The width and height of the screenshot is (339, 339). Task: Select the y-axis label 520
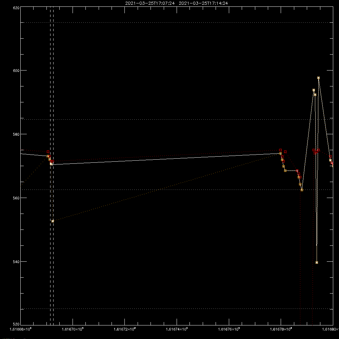16,324
